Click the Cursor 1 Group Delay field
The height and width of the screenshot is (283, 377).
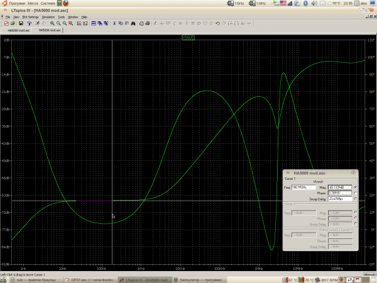340,199
